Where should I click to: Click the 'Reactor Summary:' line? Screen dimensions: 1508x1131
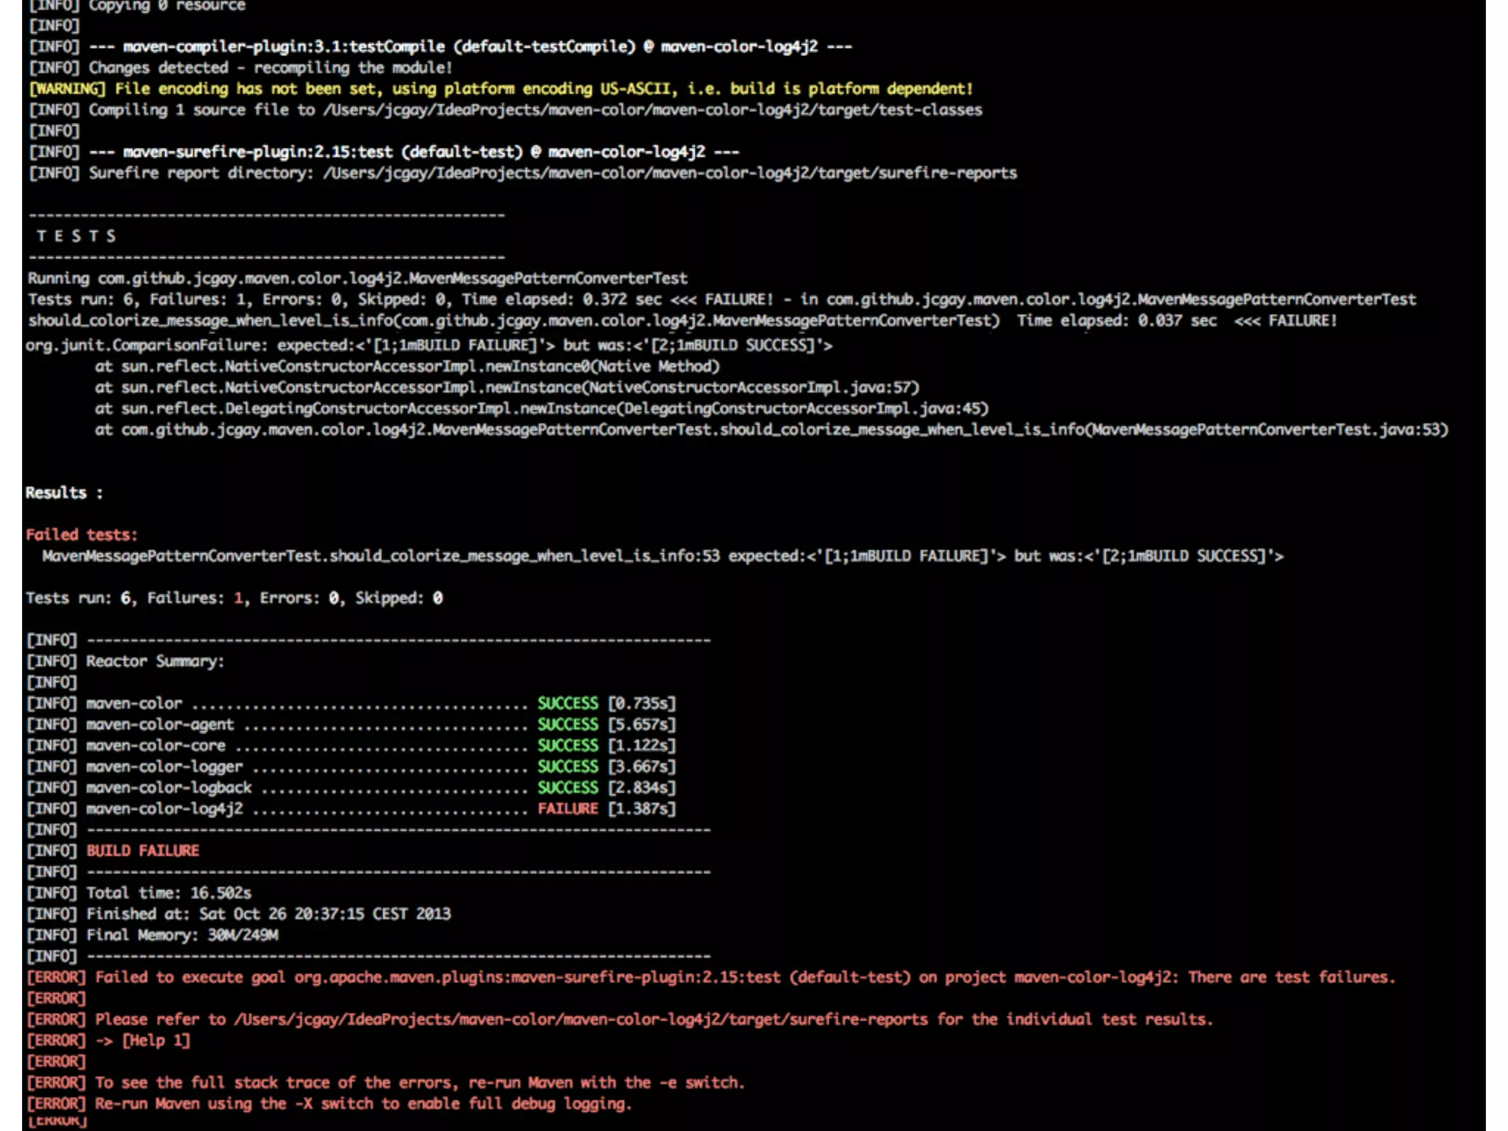[x=126, y=661]
